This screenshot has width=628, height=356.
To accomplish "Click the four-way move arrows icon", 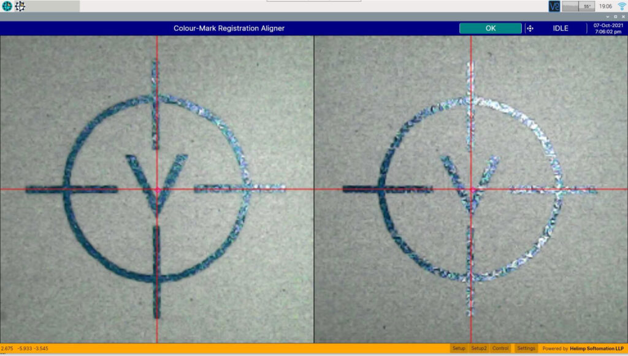I will pyautogui.click(x=530, y=28).
